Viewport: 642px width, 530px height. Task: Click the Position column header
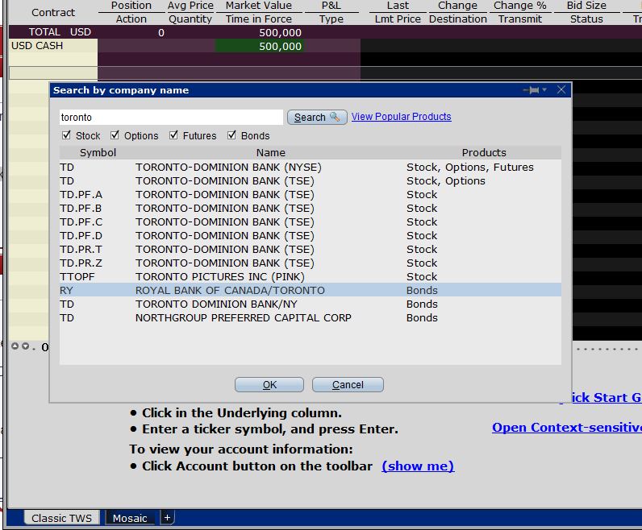click(x=131, y=6)
